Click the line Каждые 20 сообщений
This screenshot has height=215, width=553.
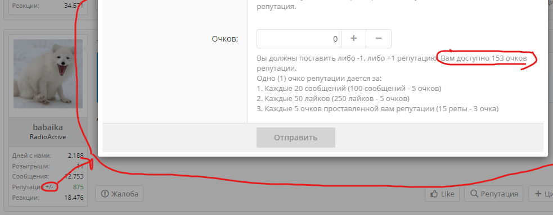click(x=349, y=88)
